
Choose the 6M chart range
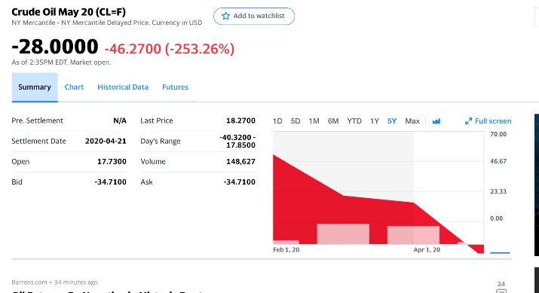click(333, 121)
